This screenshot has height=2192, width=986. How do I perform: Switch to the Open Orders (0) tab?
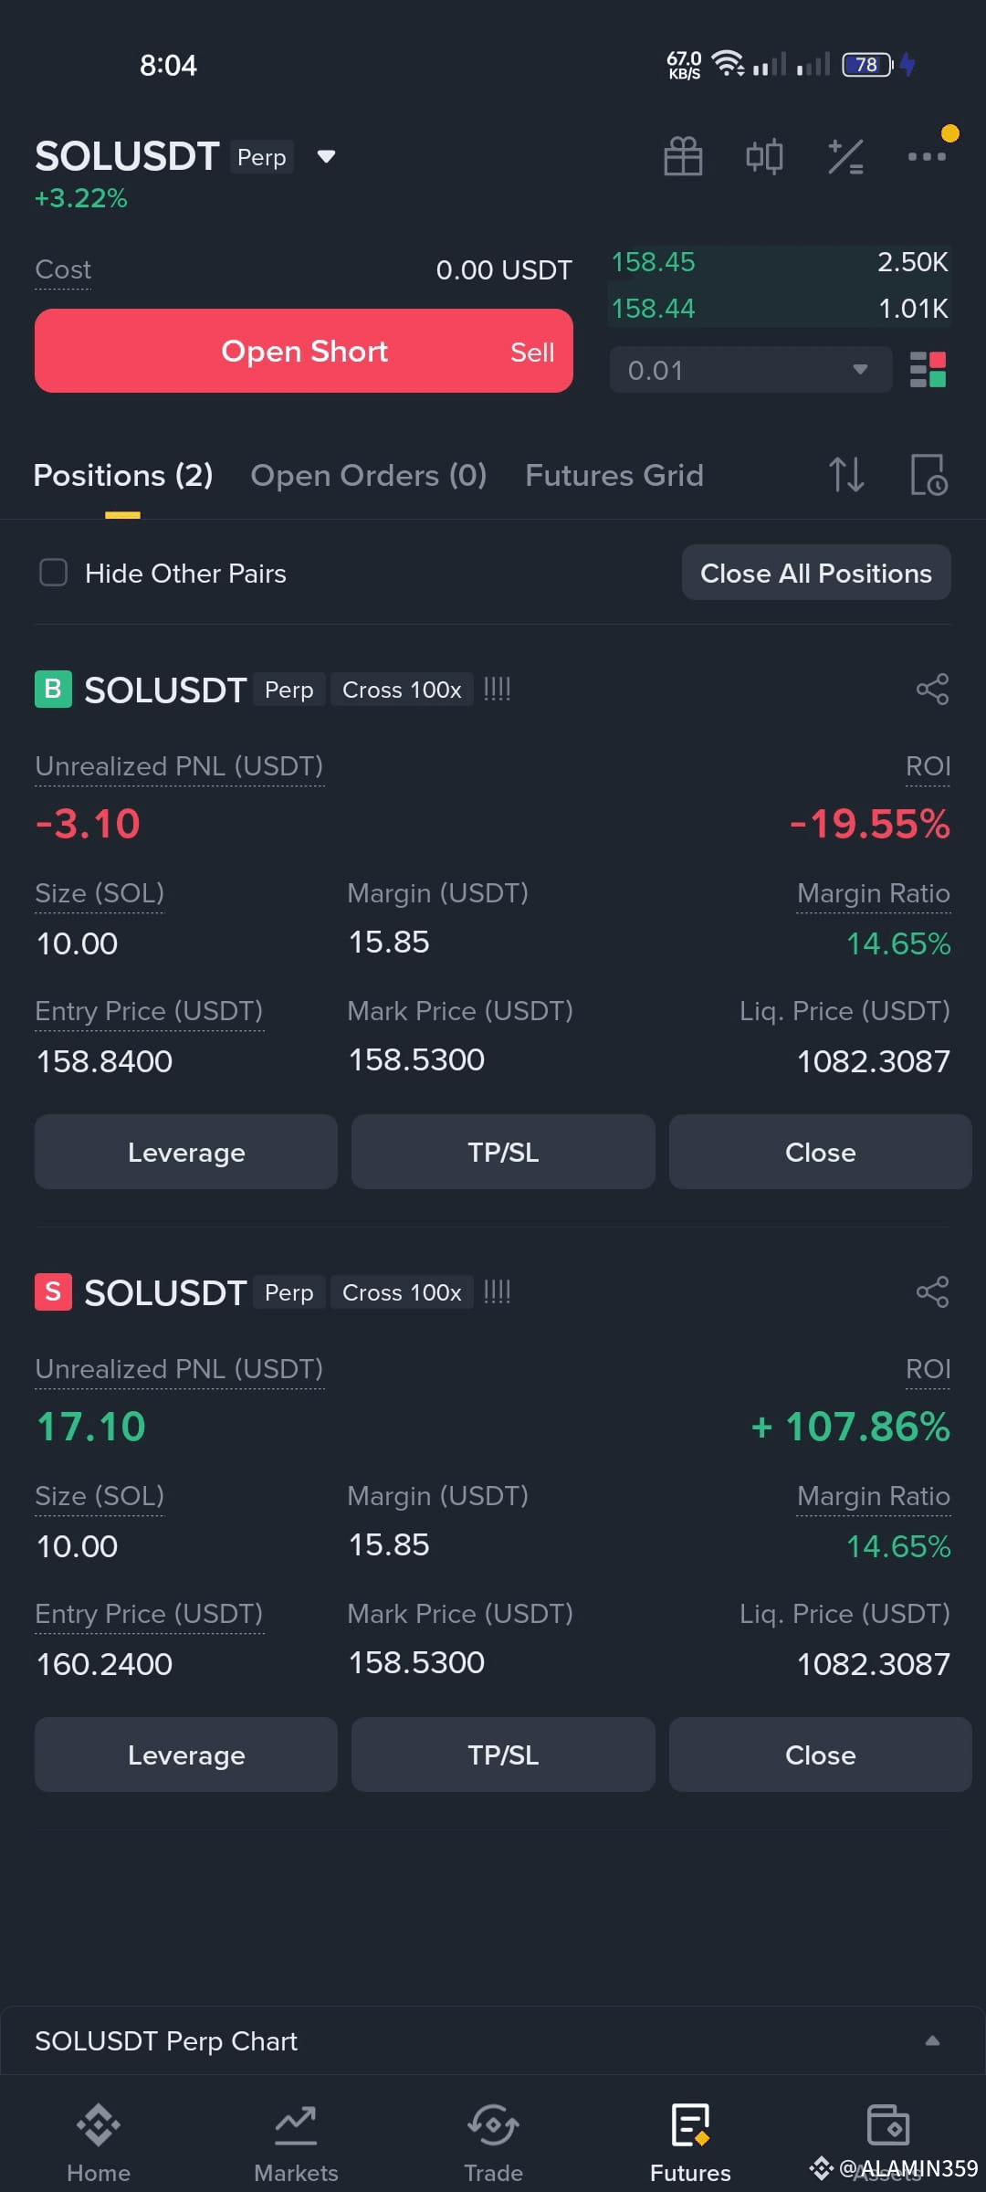click(x=369, y=475)
